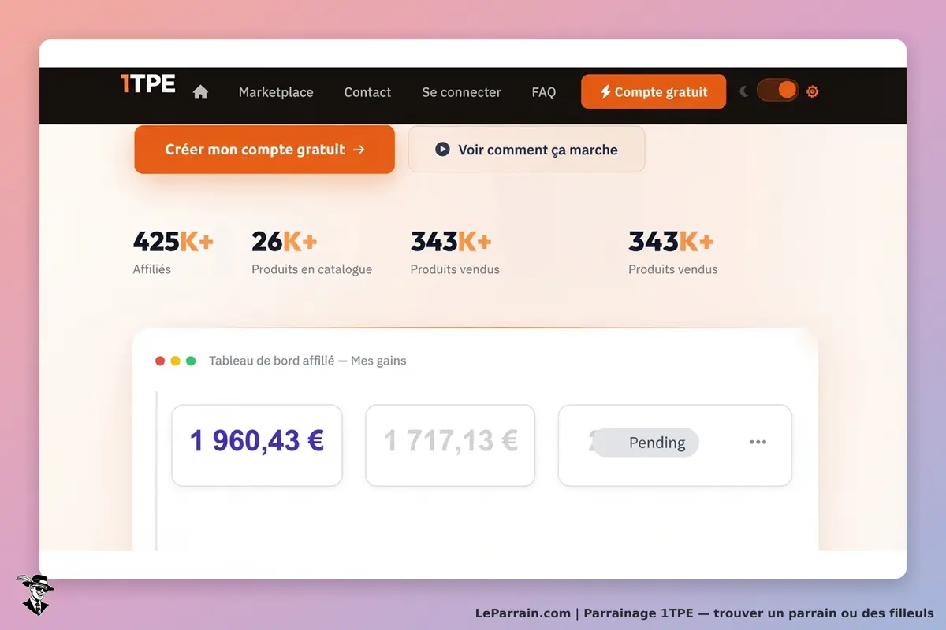The width and height of the screenshot is (946, 630).
Task: Click the Produits en catalogue label
Action: tap(311, 269)
